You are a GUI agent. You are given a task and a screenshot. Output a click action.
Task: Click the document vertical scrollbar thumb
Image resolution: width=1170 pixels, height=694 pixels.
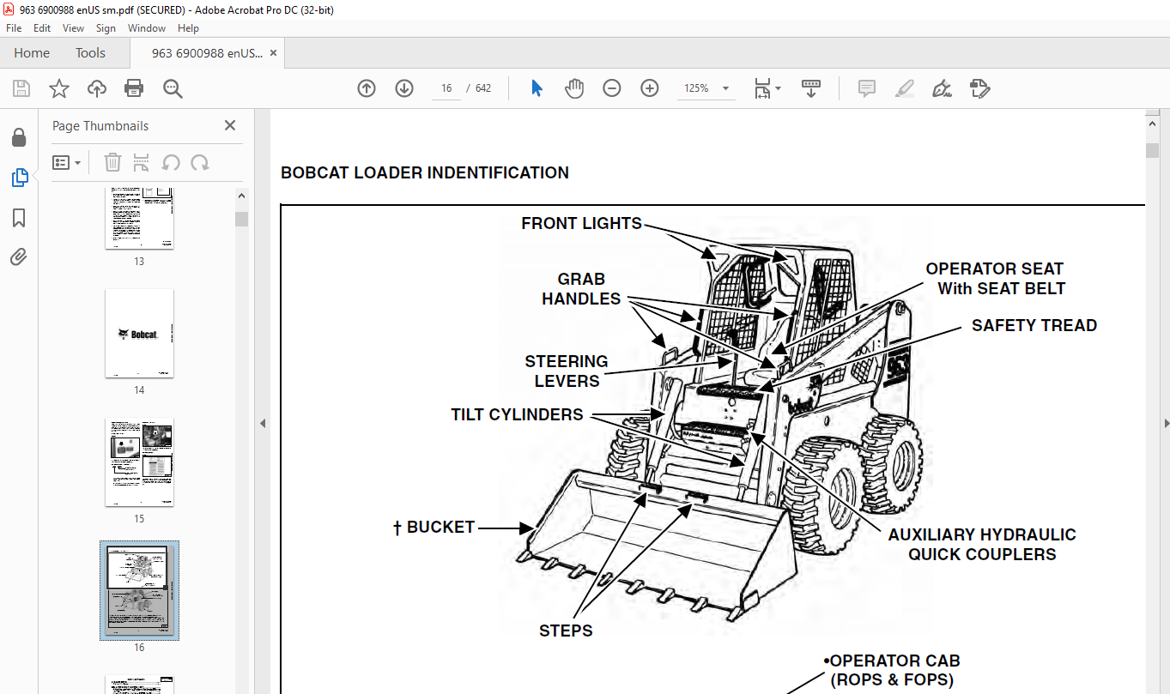(1152, 151)
